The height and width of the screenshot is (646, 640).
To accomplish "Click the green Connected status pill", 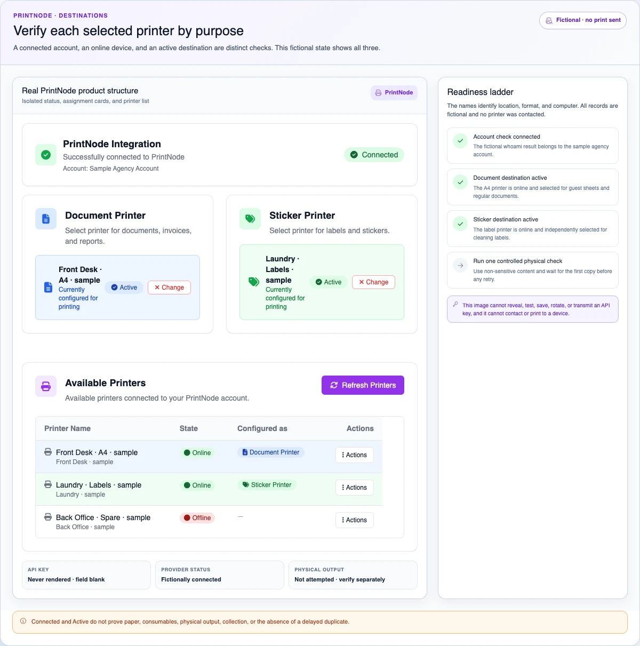I will [x=374, y=155].
